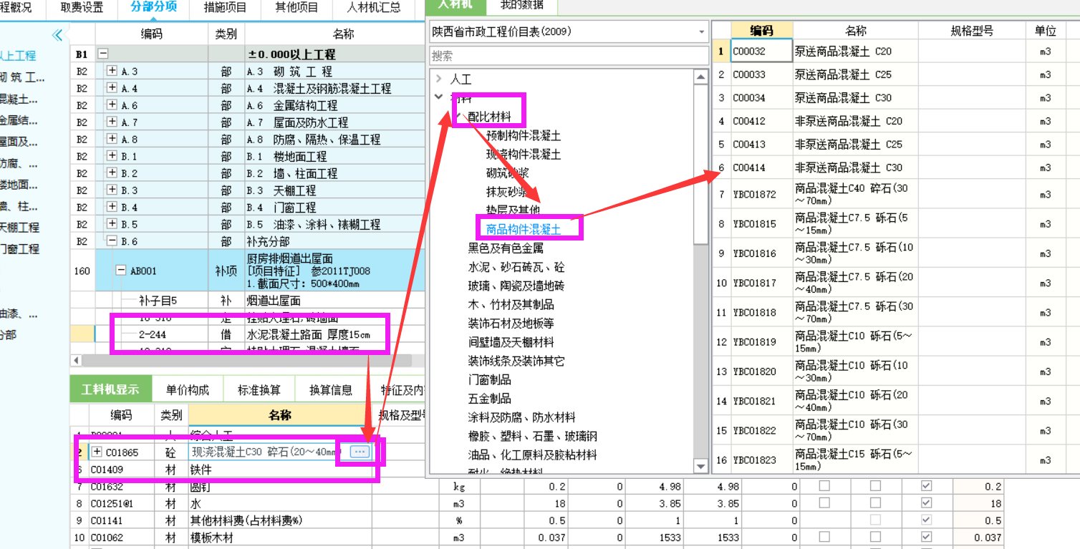Select the 非泵送商品混凝土 C30 row

tap(896, 167)
